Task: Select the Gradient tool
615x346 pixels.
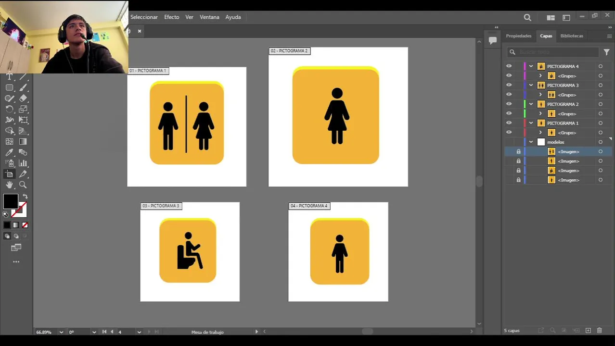Action: tap(23, 142)
